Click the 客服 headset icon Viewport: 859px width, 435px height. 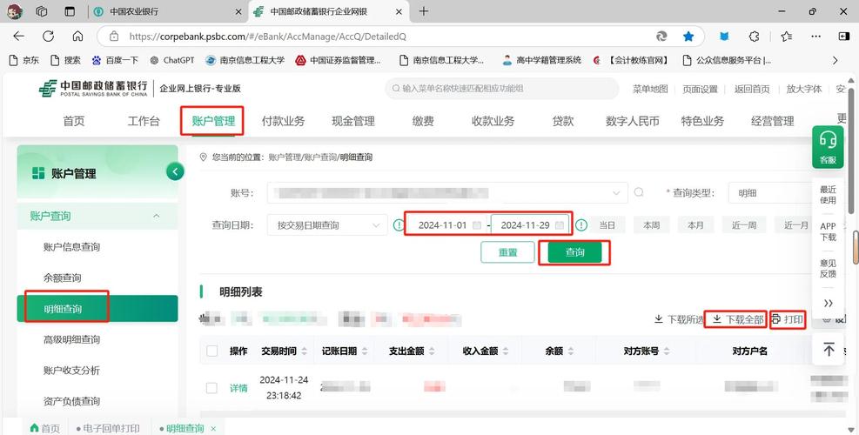(x=828, y=141)
